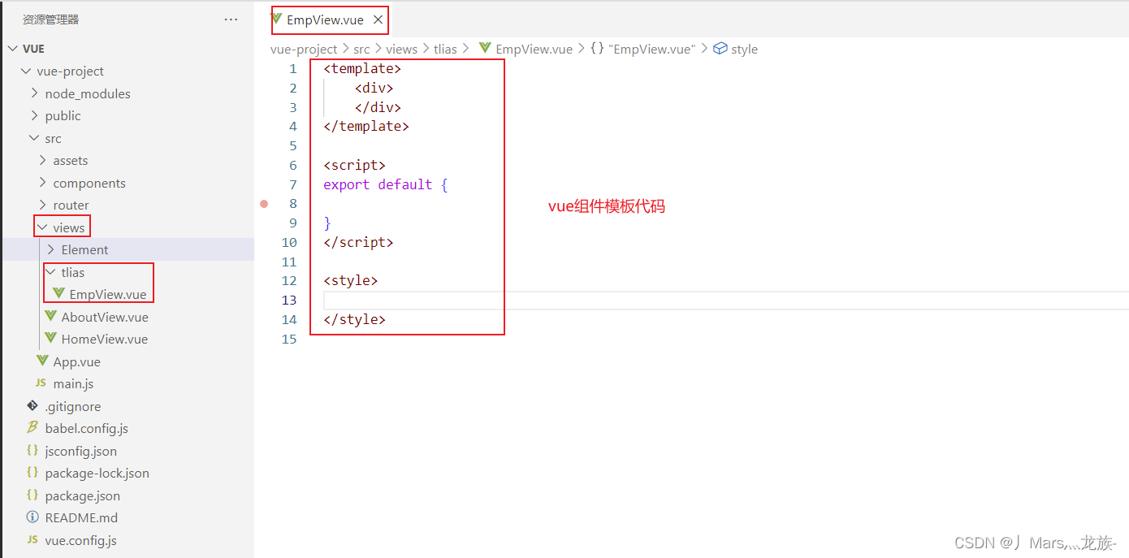Image resolution: width=1129 pixels, height=558 pixels.
Task: Click the info icon beside README.md
Action: [x=32, y=517]
